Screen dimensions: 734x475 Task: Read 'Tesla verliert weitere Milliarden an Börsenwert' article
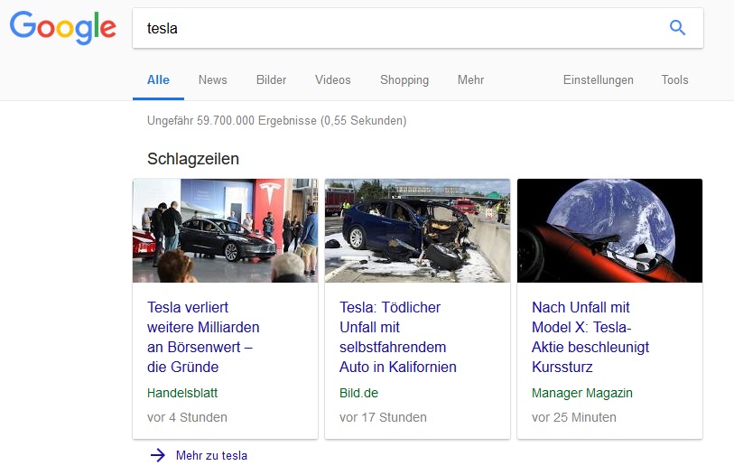[x=203, y=337]
